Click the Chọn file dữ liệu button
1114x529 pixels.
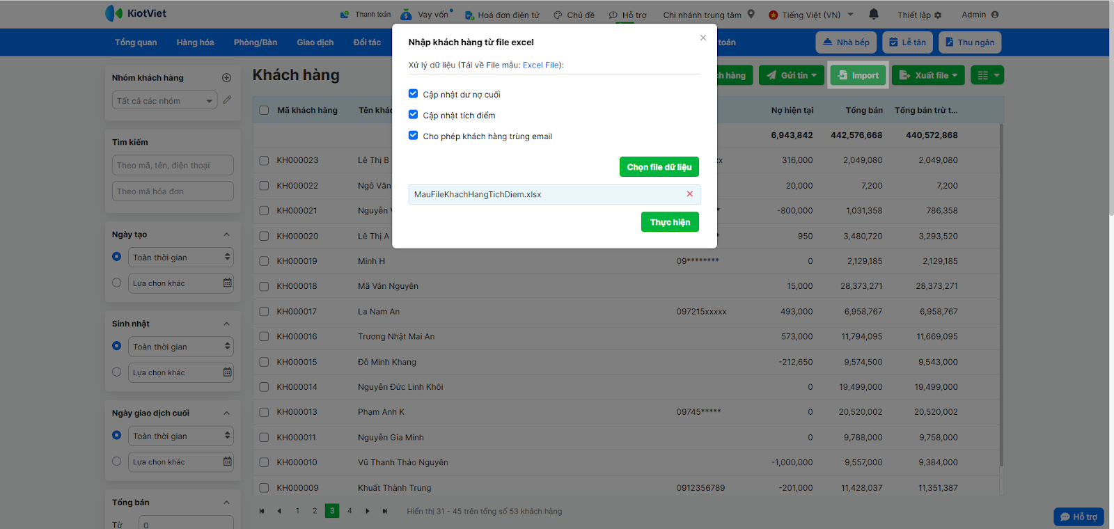click(659, 167)
